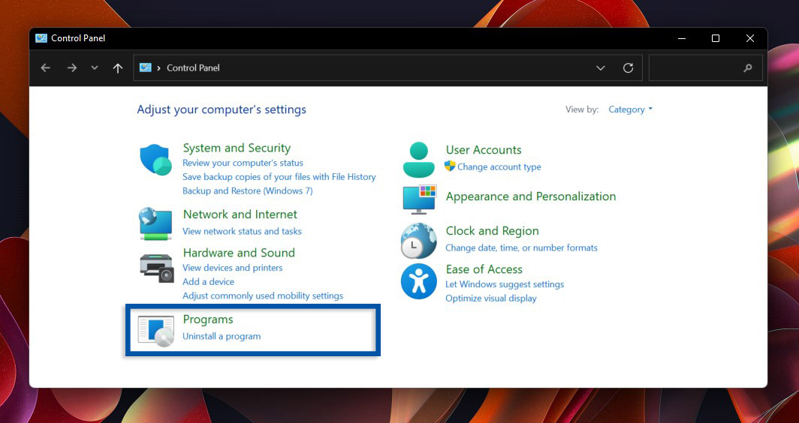Open the Hardware and Sound printer icon

(x=157, y=268)
